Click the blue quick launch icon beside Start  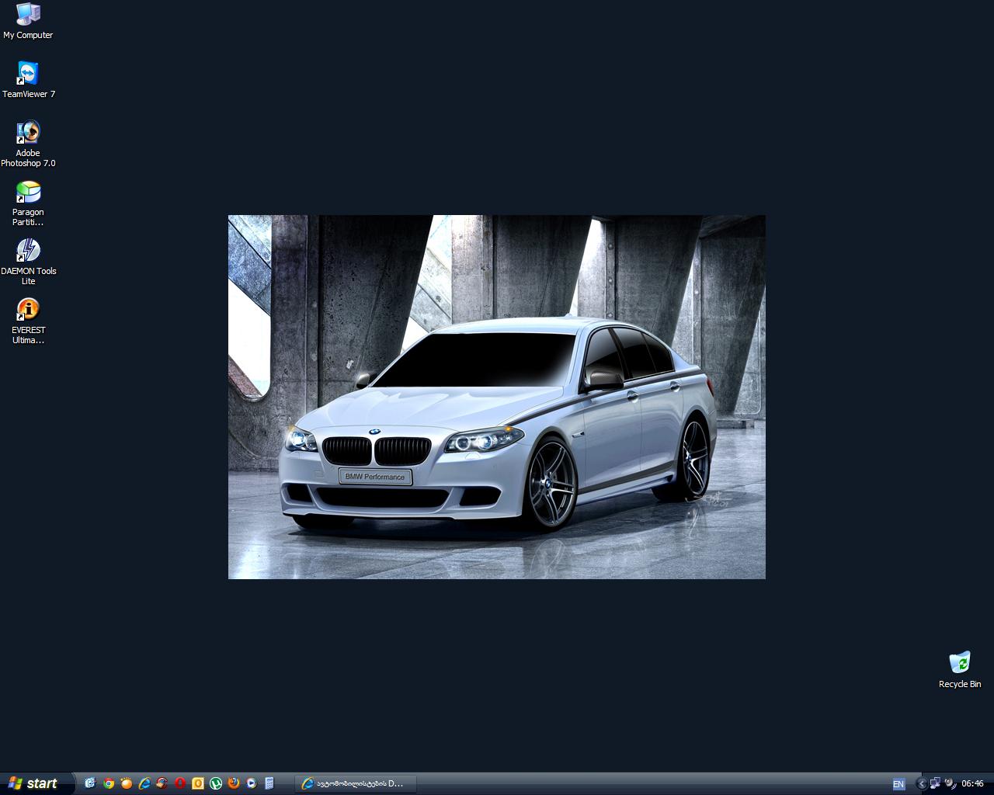click(x=90, y=783)
